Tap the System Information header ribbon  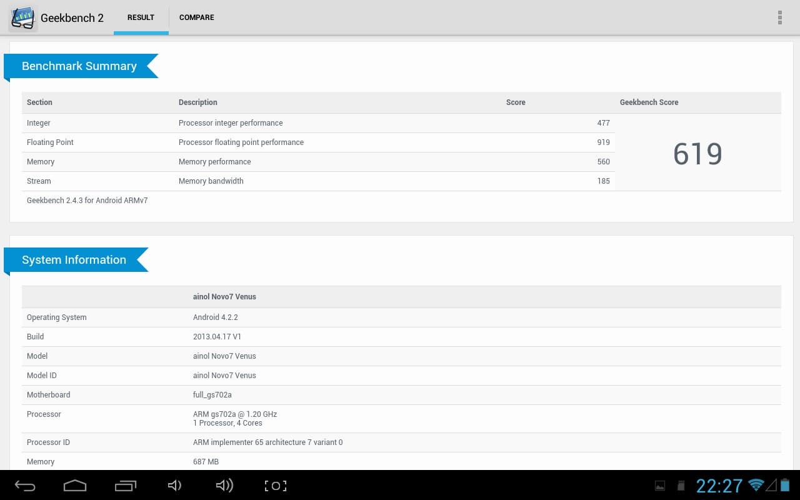76,260
